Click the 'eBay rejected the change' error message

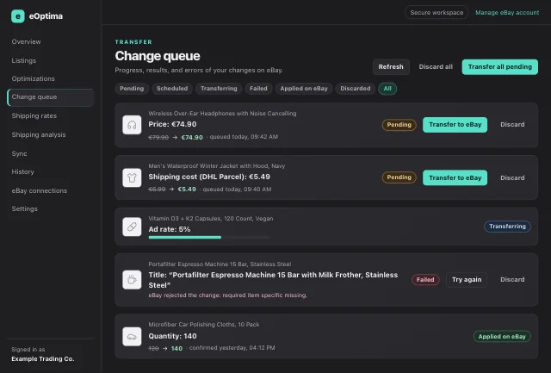click(x=227, y=295)
